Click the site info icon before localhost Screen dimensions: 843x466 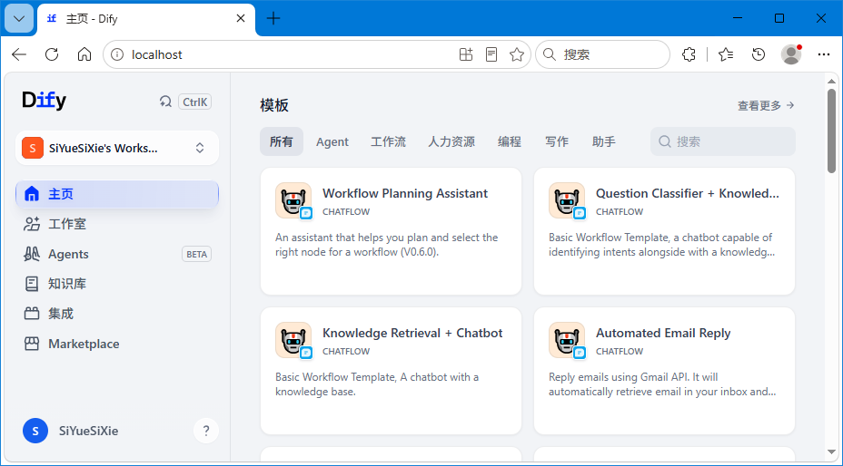[116, 54]
